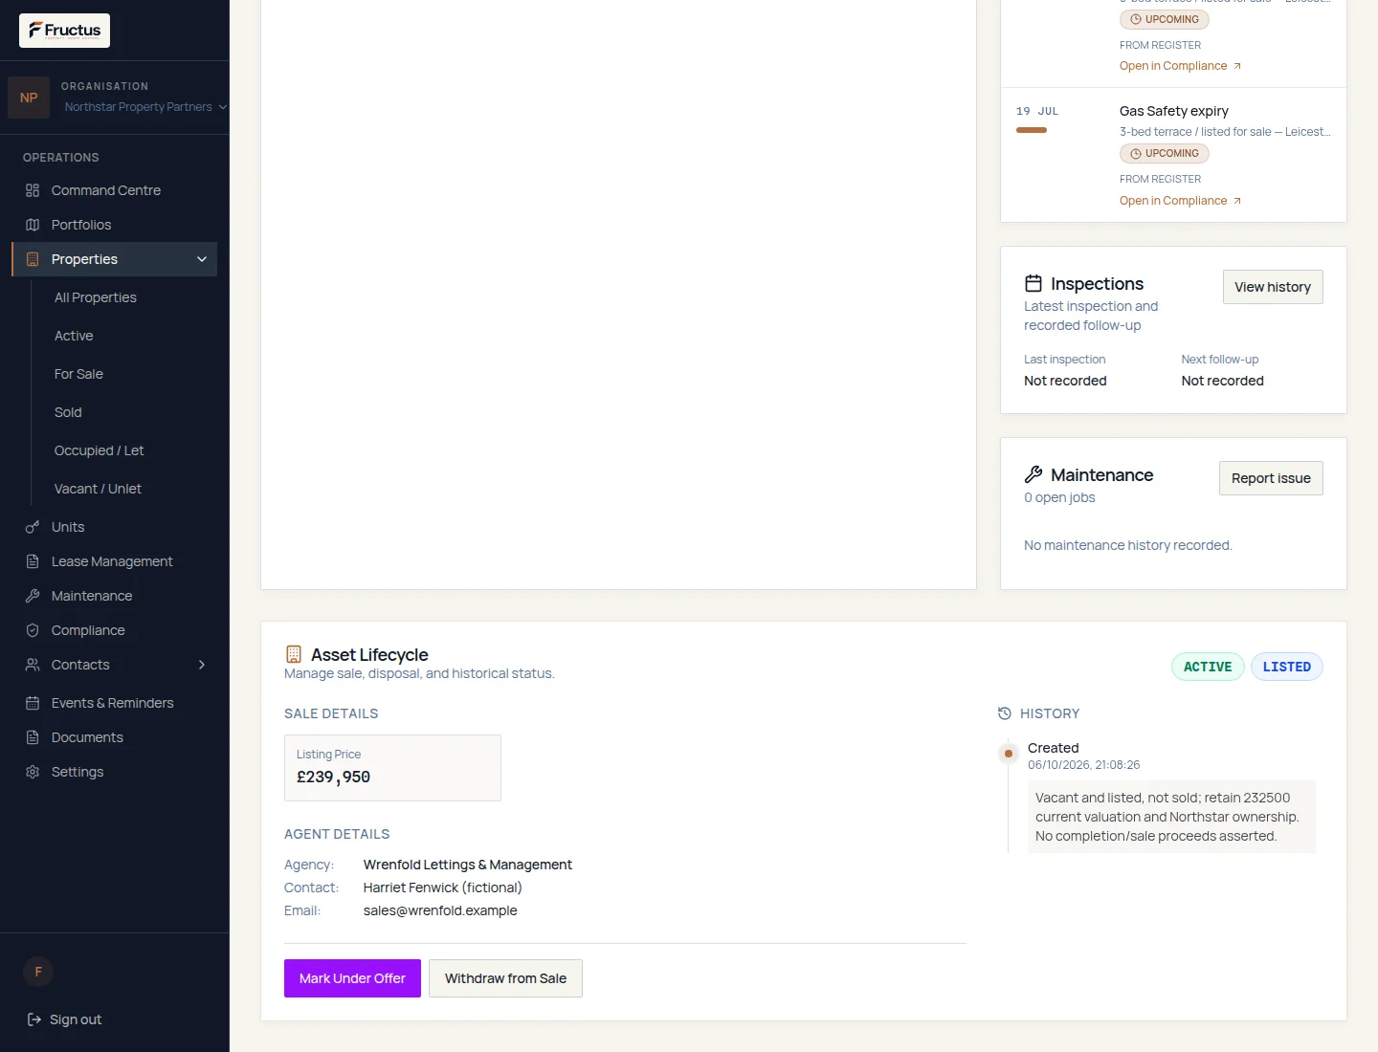Select the Sold properties filter
This screenshot has height=1052, width=1378.
(68, 412)
